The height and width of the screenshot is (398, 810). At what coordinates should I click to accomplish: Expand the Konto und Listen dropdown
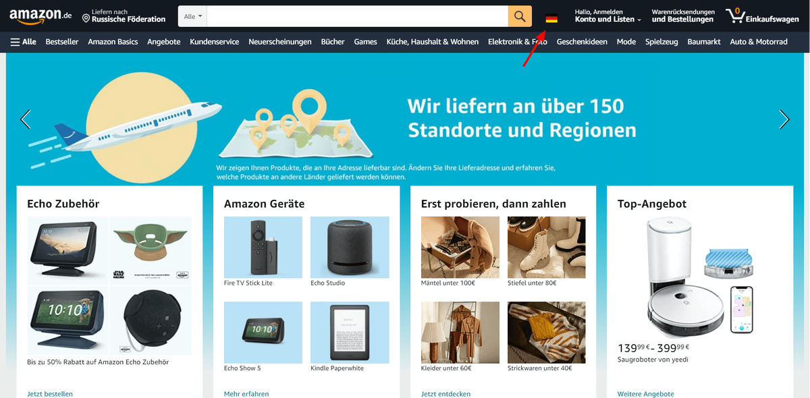pyautogui.click(x=607, y=16)
